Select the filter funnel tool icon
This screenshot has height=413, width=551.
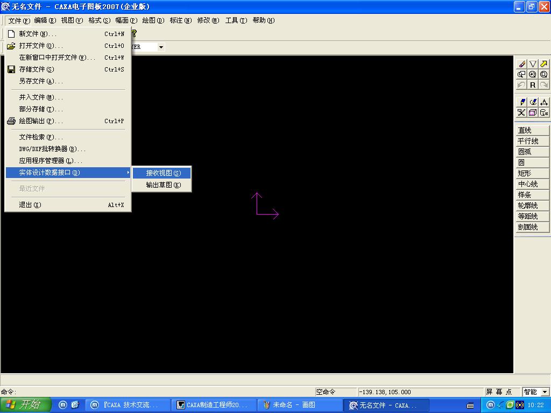pos(533,64)
